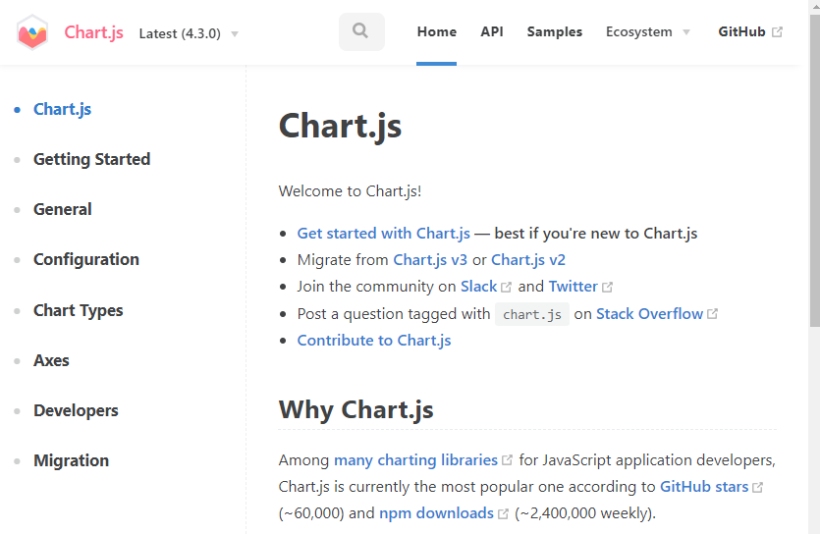The image size is (820, 534).
Task: Click the Chart.js hexagon logo icon
Action: (32, 32)
